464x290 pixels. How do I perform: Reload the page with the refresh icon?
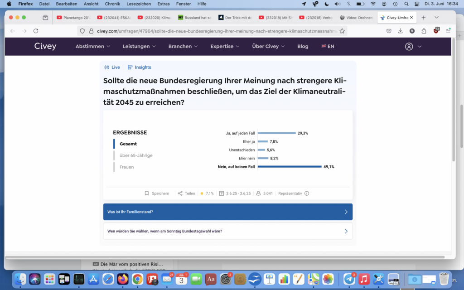click(x=36, y=31)
